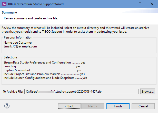Go back with the Back button

[x=69, y=106]
